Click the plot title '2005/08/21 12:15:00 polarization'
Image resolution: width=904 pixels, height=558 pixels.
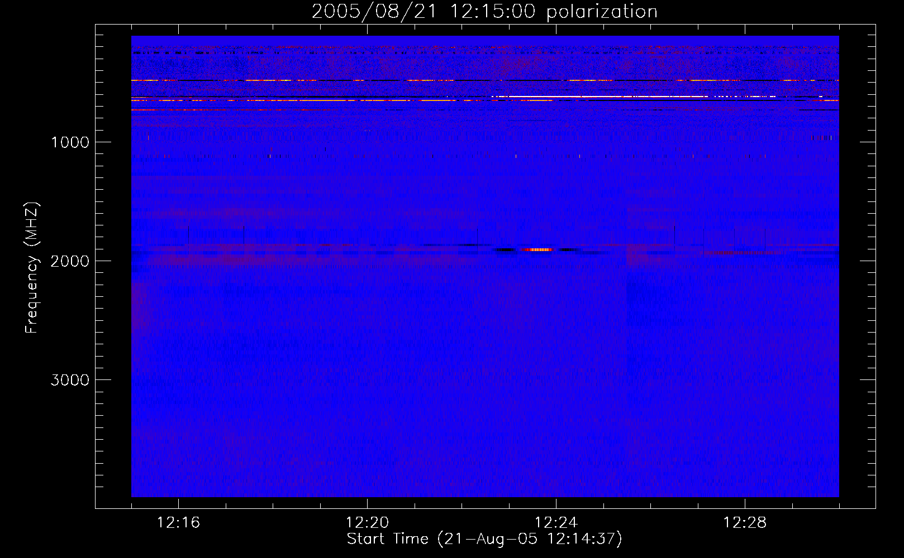click(484, 12)
